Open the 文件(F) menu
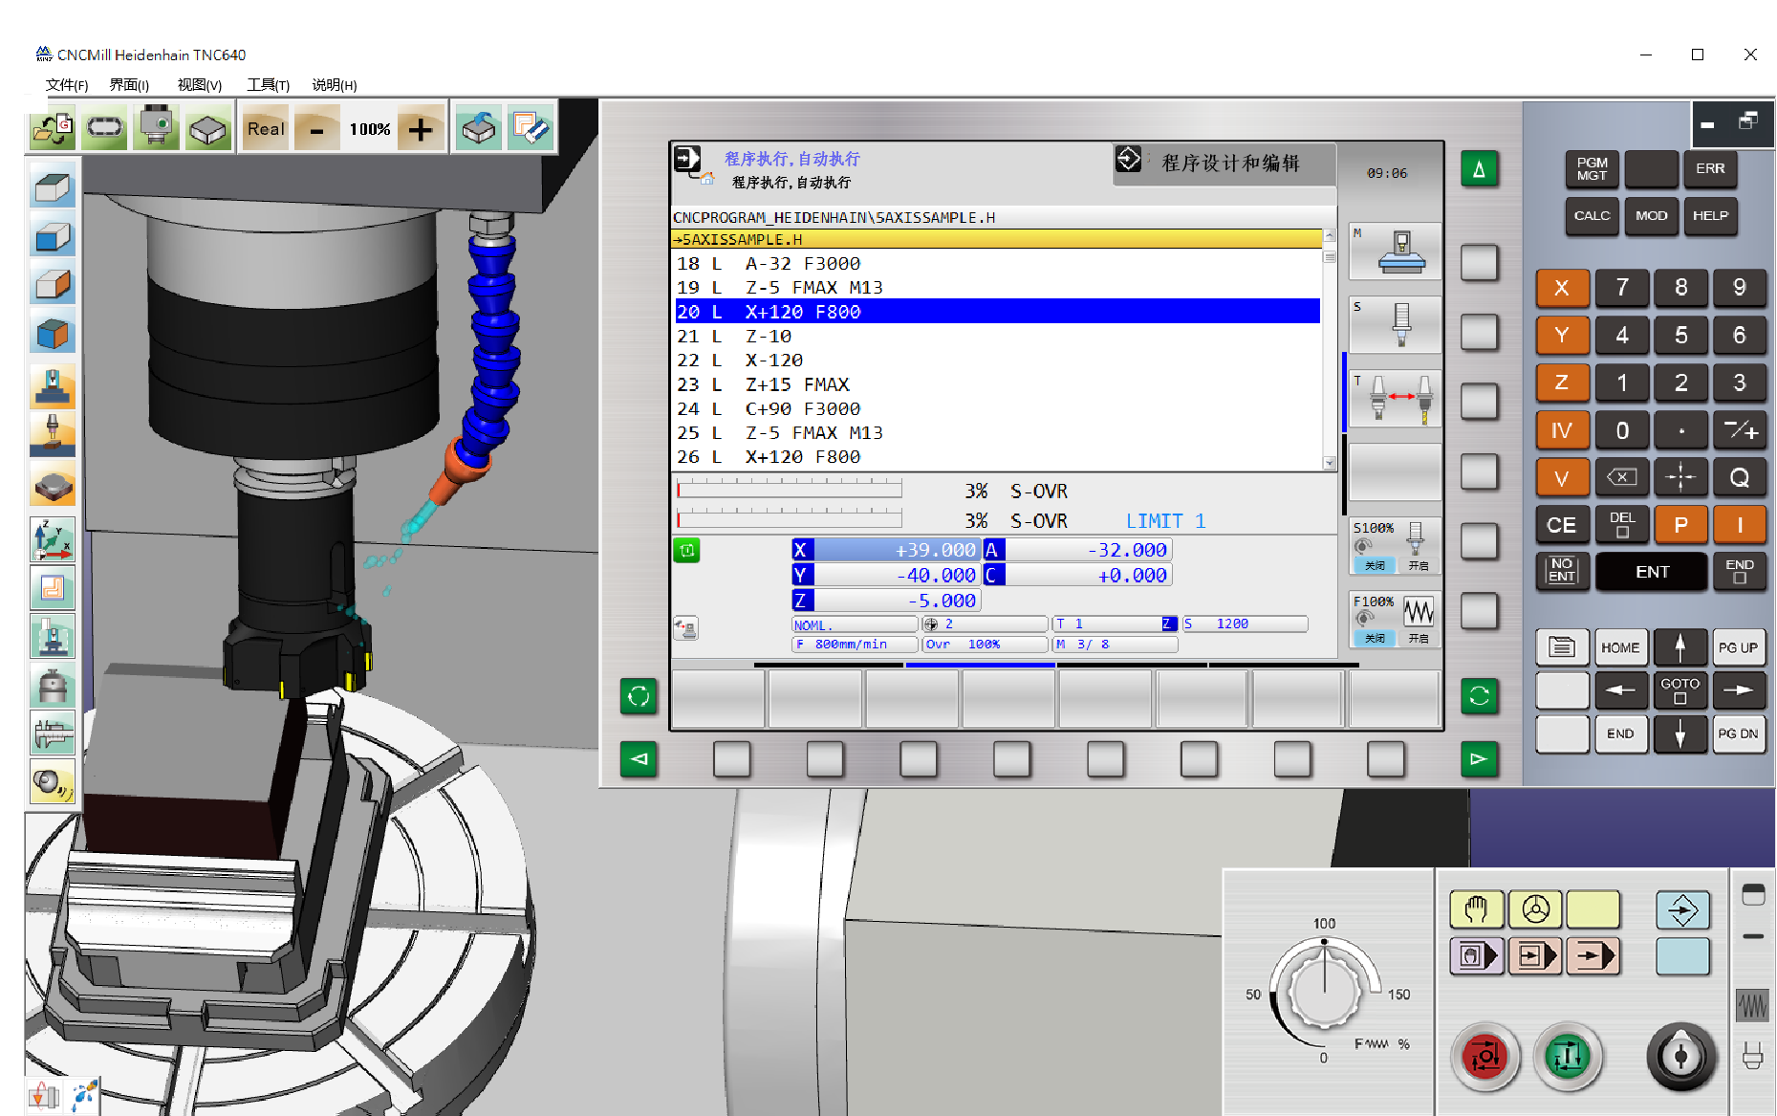The width and height of the screenshot is (1777, 1116). [66, 85]
